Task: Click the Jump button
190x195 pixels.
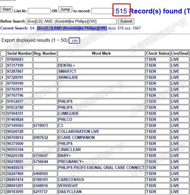Action: (x=65, y=9)
